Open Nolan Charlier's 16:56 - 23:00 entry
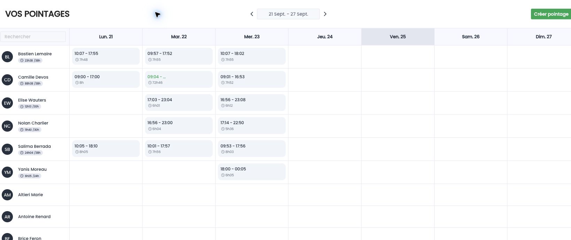 tap(179, 126)
